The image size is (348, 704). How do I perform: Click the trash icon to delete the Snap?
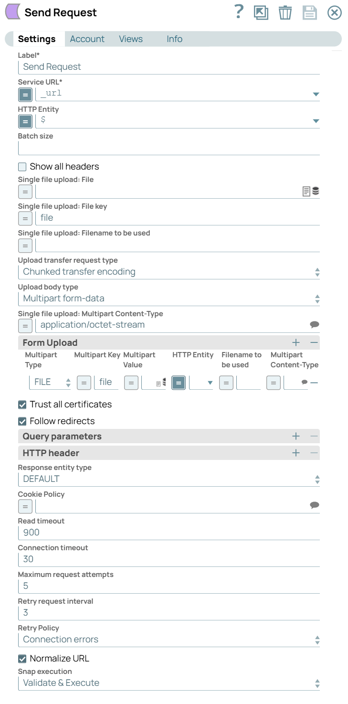click(285, 13)
